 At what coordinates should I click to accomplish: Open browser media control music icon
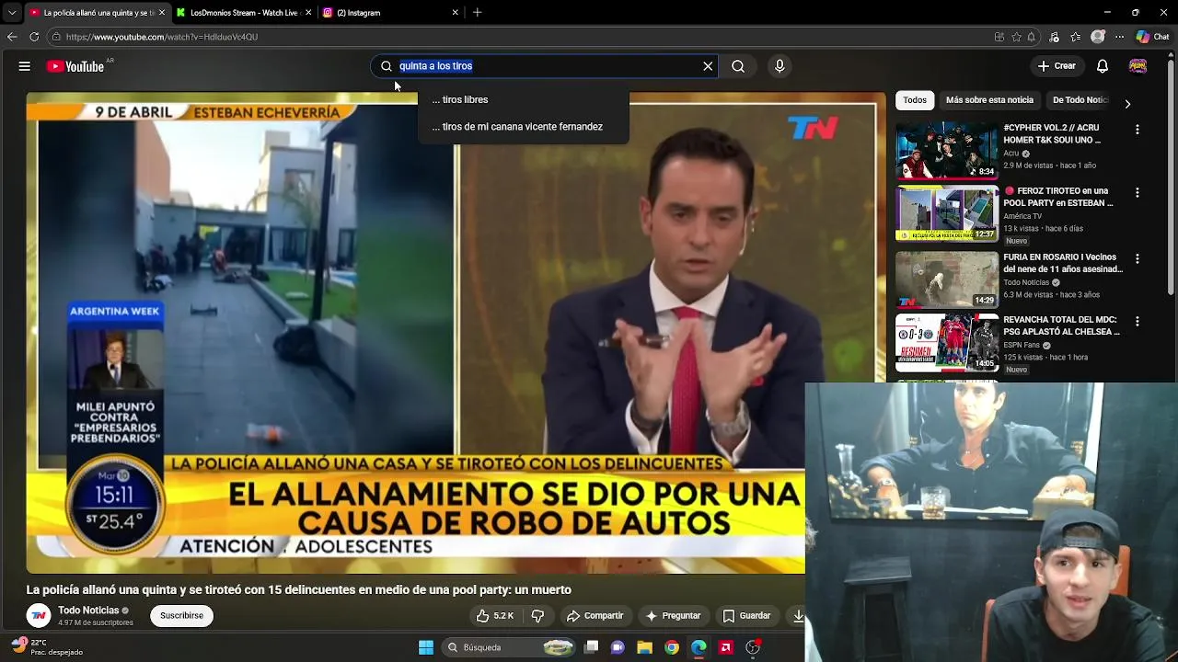pos(1054,37)
